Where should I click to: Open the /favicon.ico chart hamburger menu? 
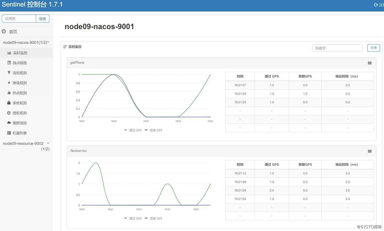tap(370, 151)
